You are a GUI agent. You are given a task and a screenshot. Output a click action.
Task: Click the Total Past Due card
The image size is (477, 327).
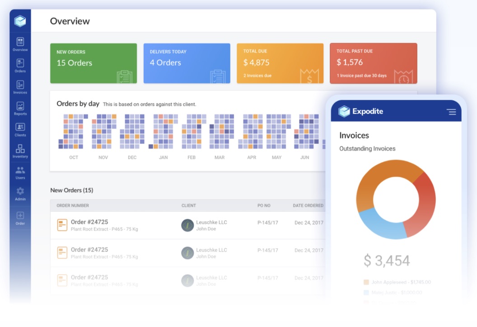[x=374, y=63]
